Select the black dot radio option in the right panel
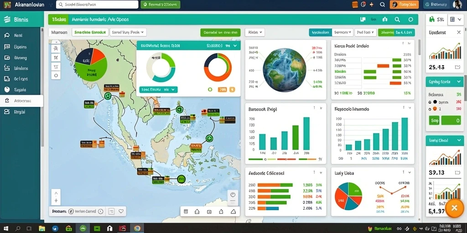This screenshot has height=233, width=467. coord(435,101)
